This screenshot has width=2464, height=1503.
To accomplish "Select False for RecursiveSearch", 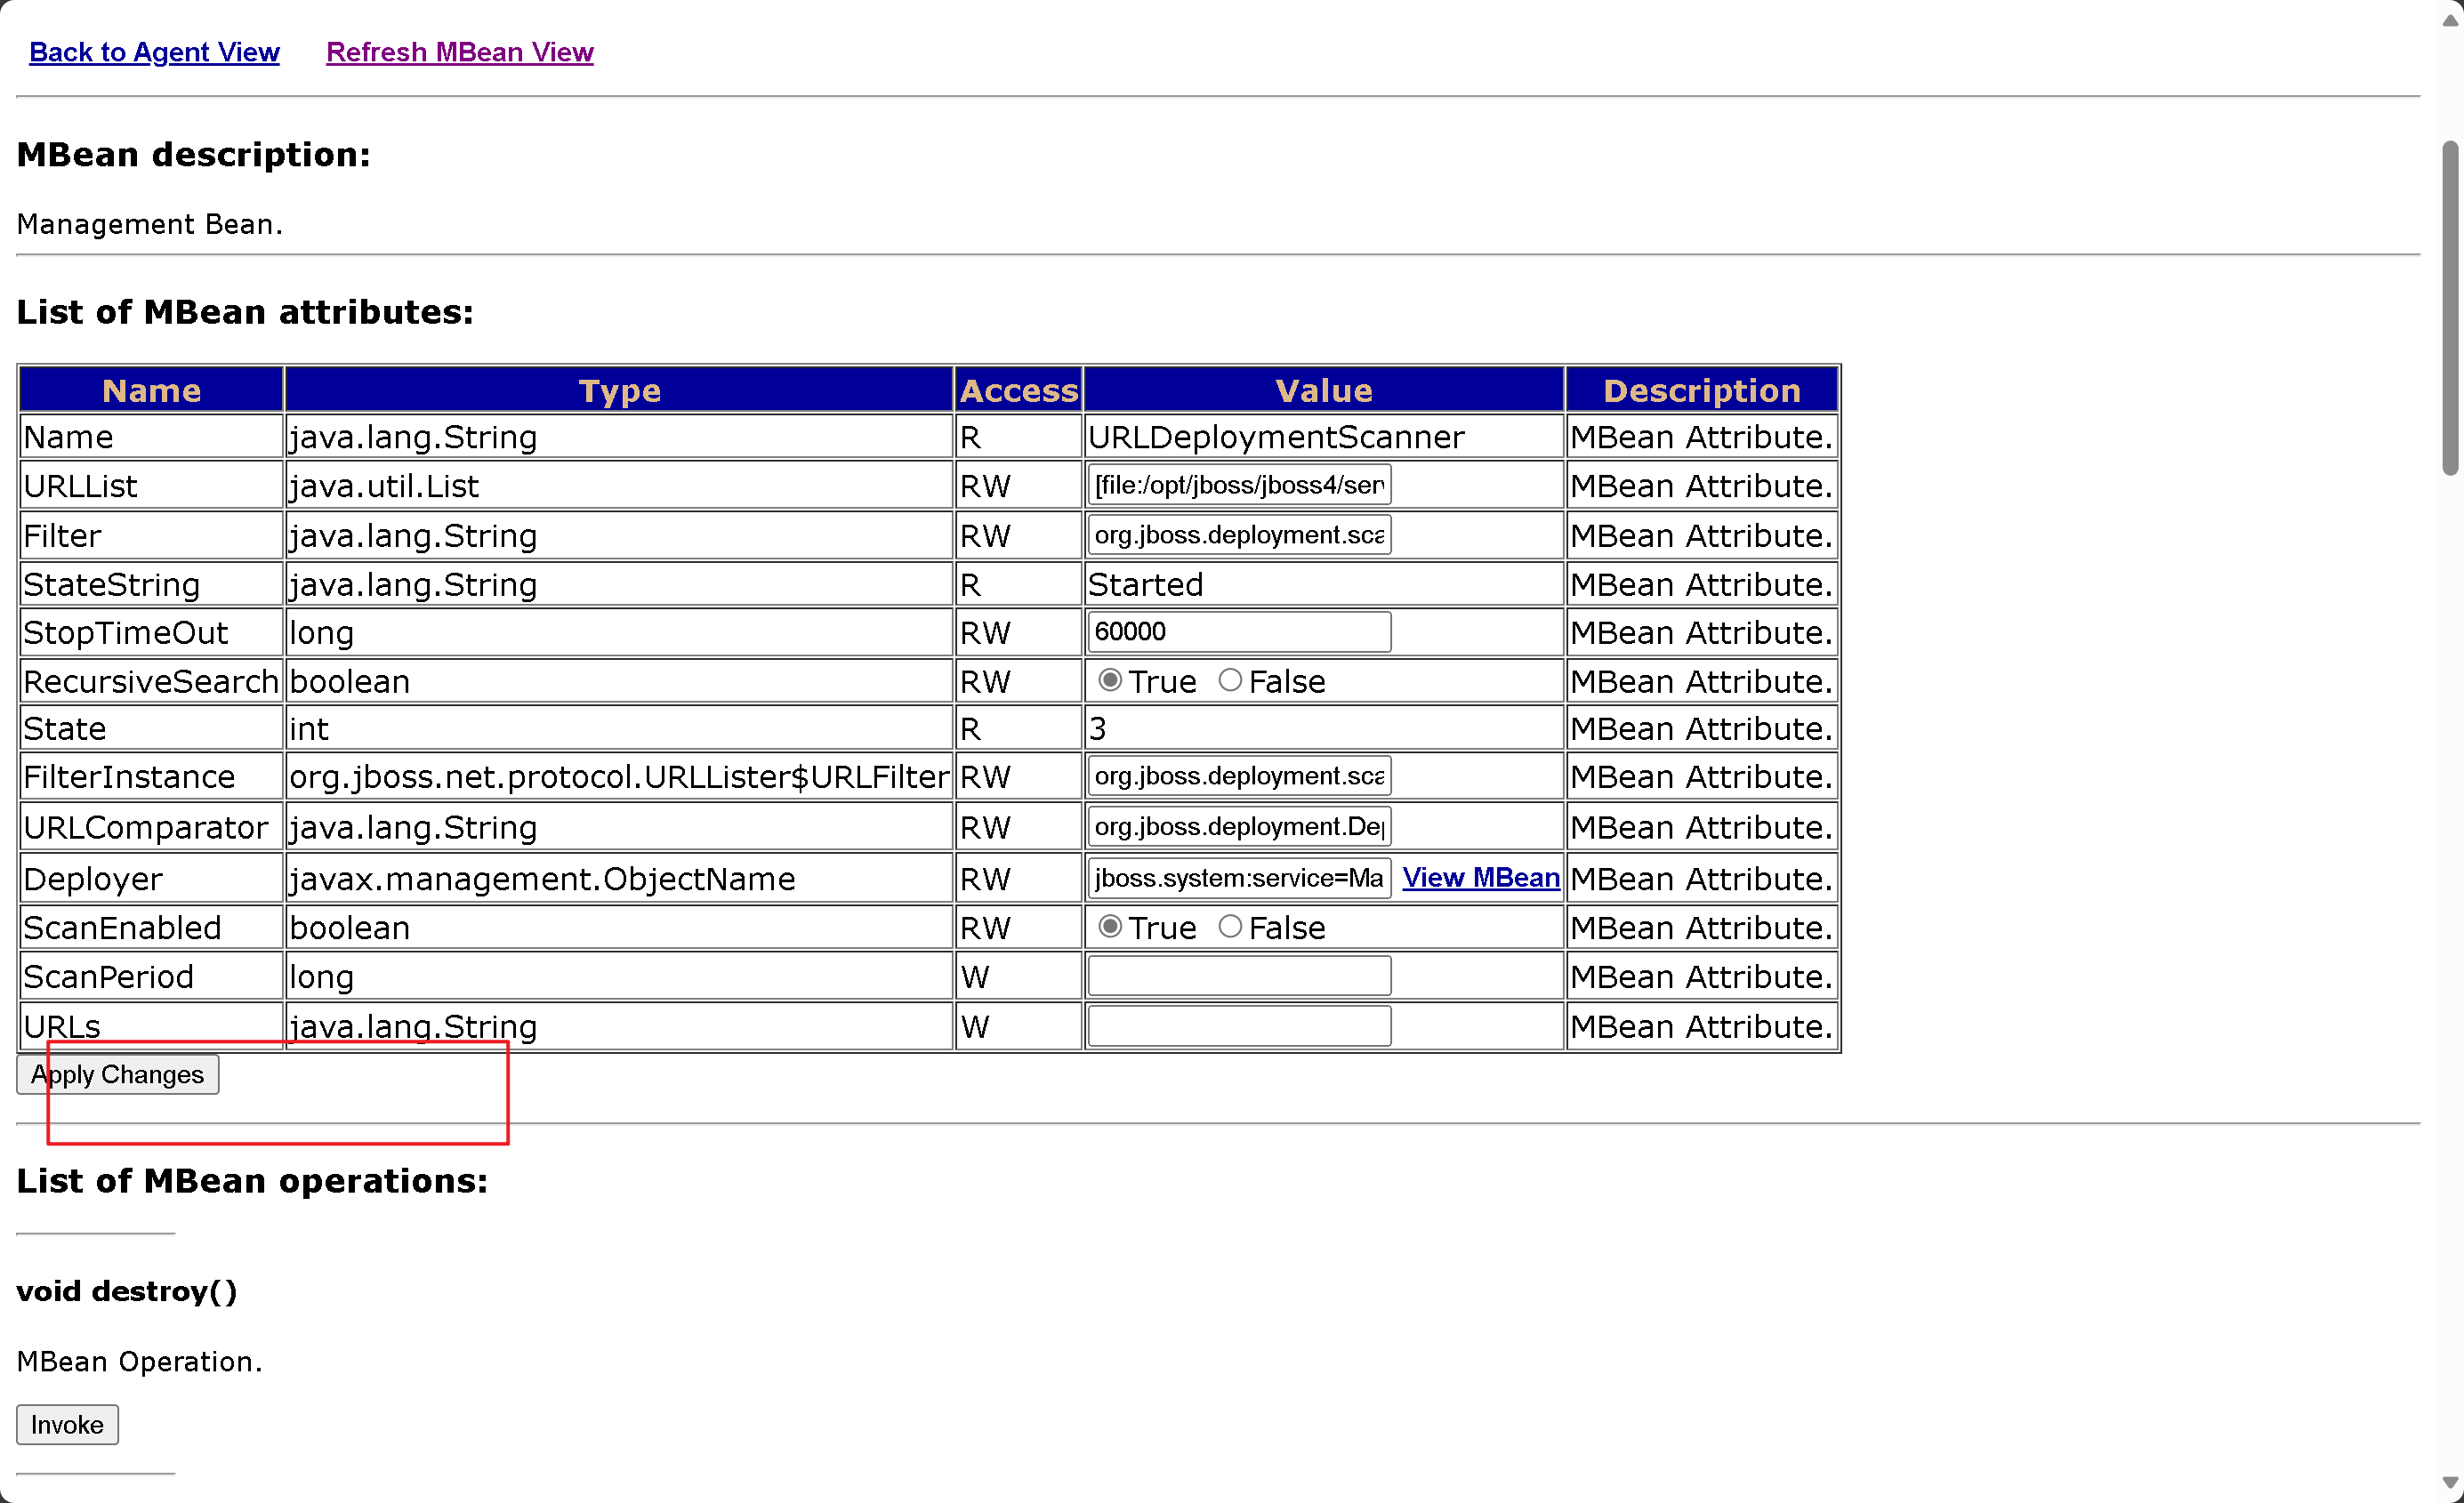I will 1230,681.
